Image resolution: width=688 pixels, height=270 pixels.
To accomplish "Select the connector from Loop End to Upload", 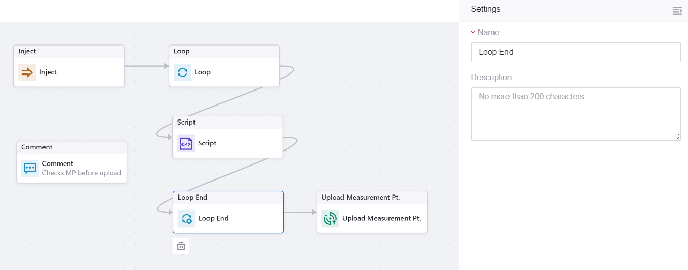I will pos(299,212).
